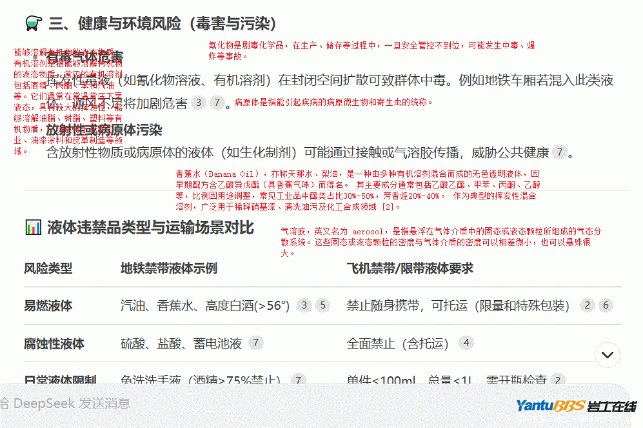This screenshot has height=428, width=643.
Task: Open citation 4 next to 全面禁止(含托运)
Action: click(466, 343)
